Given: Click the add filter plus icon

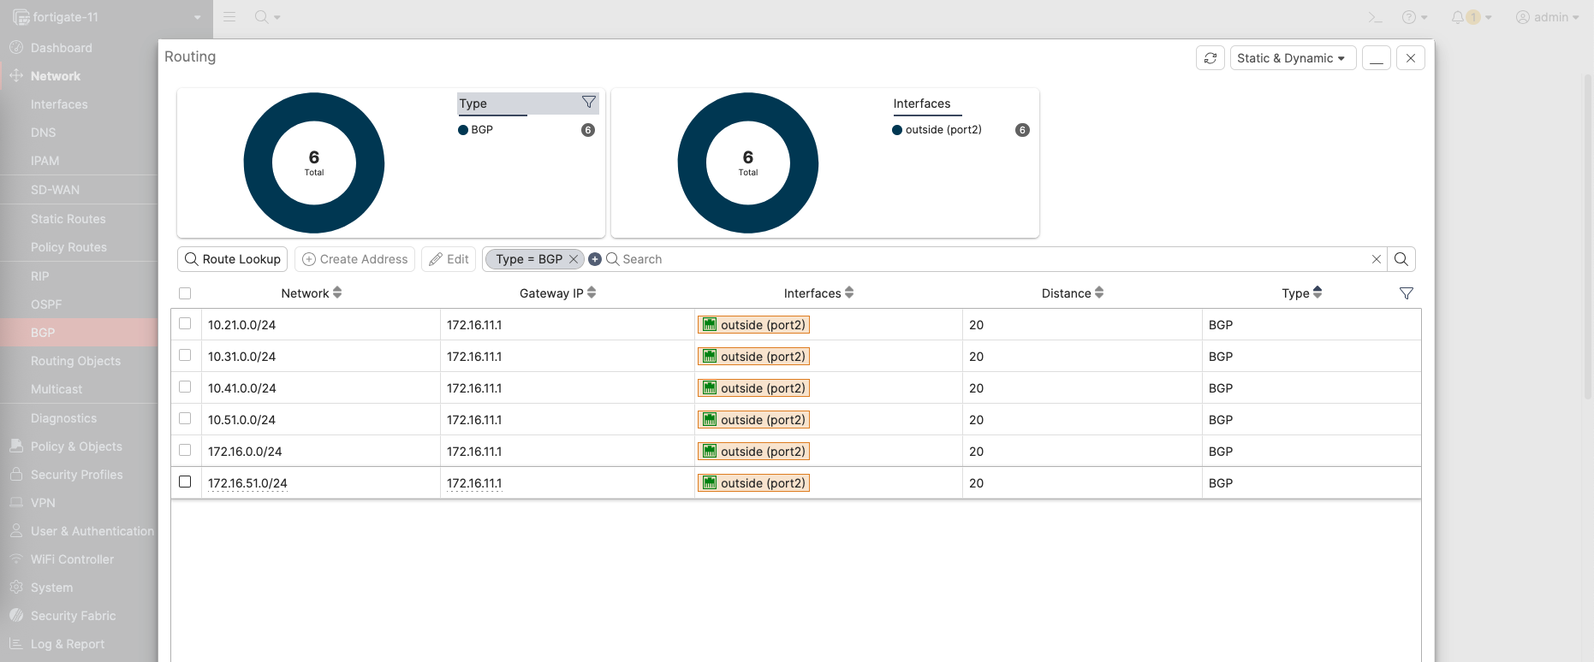Looking at the screenshot, I should (595, 259).
